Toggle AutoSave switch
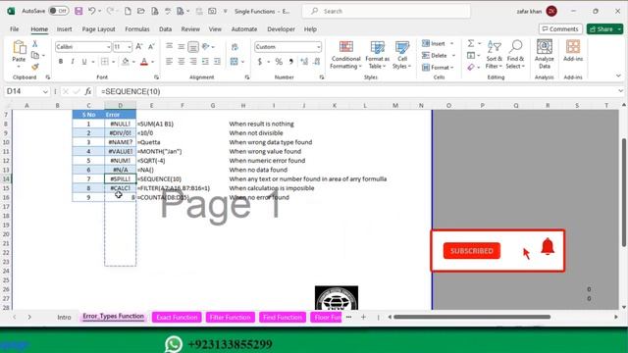628x353 pixels. pos(59,11)
